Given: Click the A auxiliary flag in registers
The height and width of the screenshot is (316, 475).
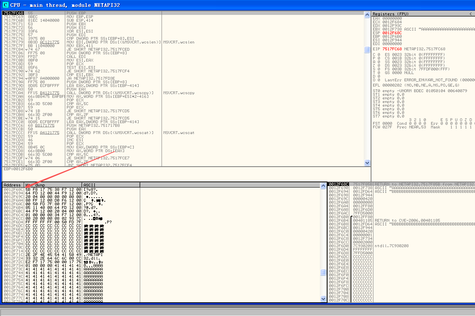Looking at the screenshot, I should coord(376,62).
